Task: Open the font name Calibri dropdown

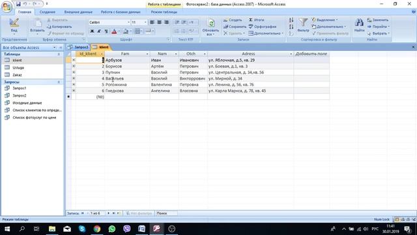Action: coord(128,22)
